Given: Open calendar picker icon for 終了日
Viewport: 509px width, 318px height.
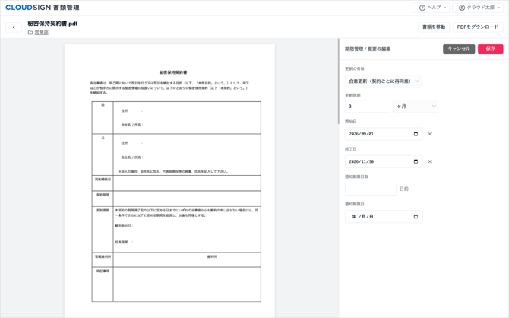Looking at the screenshot, I should [416, 161].
